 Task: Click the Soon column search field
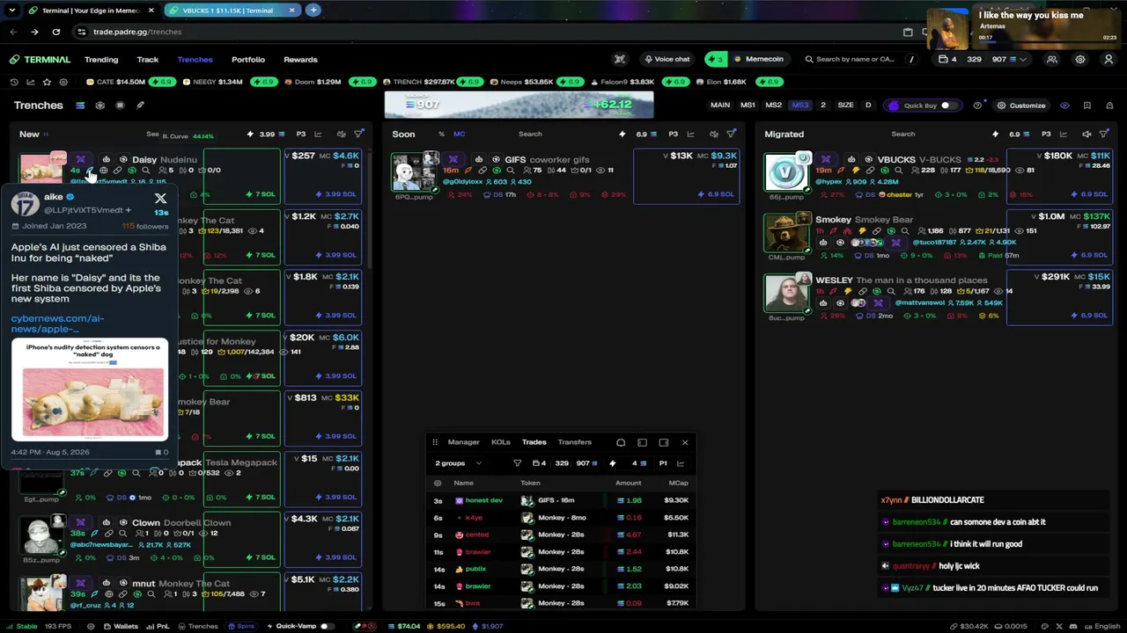tap(530, 135)
